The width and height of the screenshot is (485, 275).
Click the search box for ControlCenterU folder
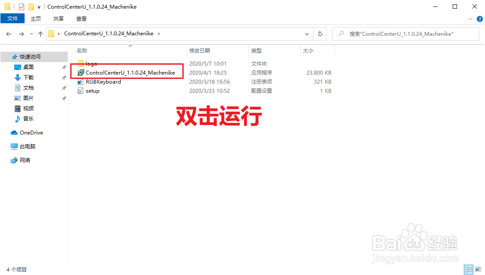(x=406, y=34)
